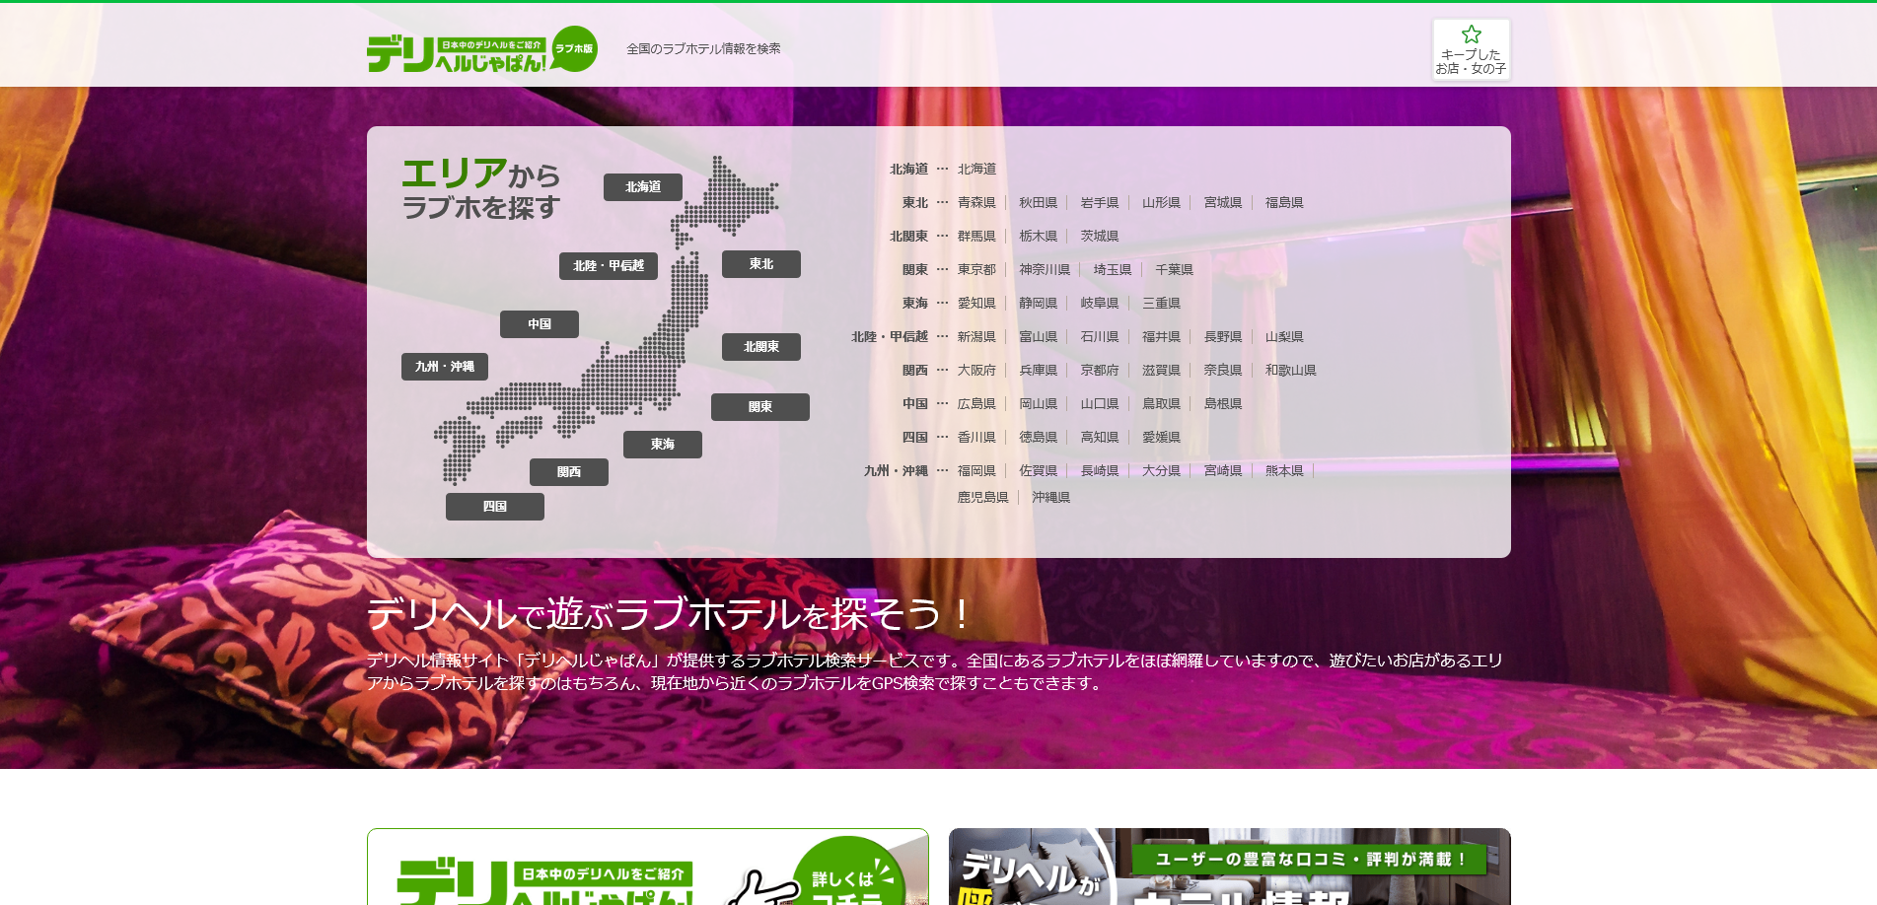Select 北関東 region button on map
The image size is (1877, 905).
tap(761, 347)
